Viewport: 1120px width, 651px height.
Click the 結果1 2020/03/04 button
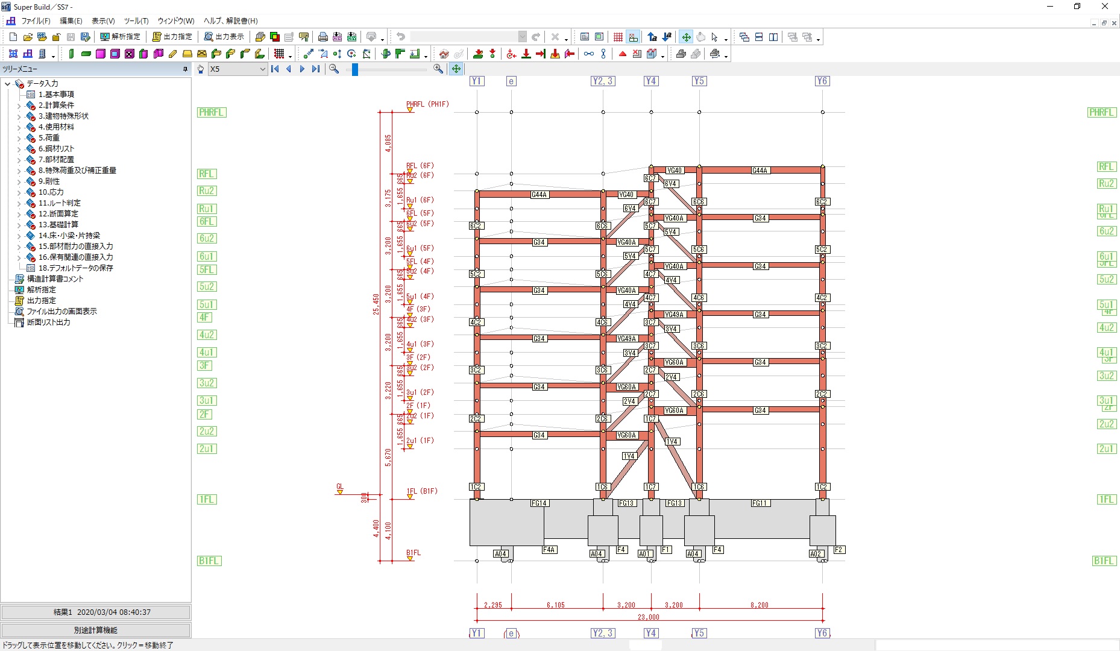(x=96, y=612)
